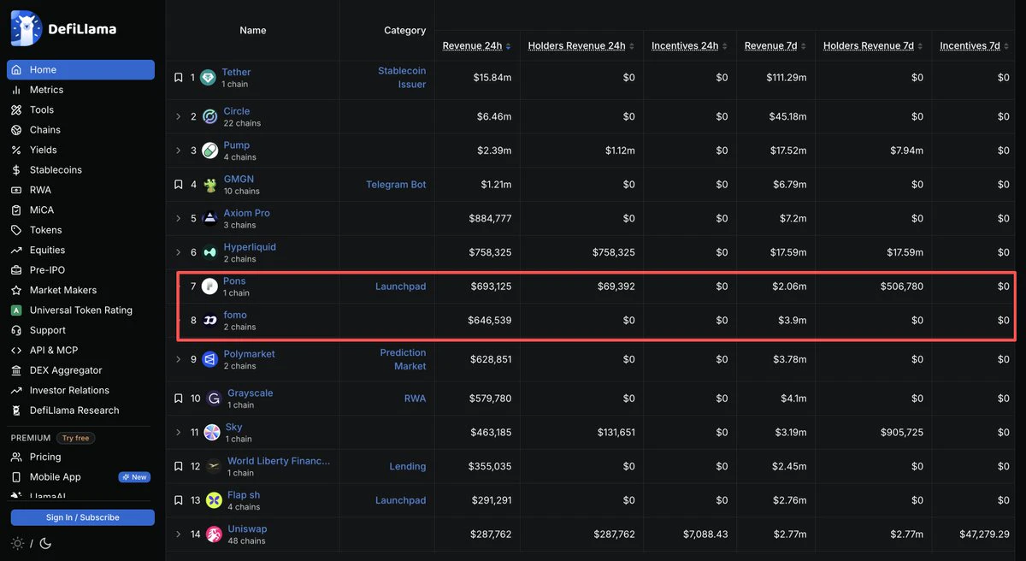
Task: Open Market Makers in the sidebar
Action: coord(80,290)
